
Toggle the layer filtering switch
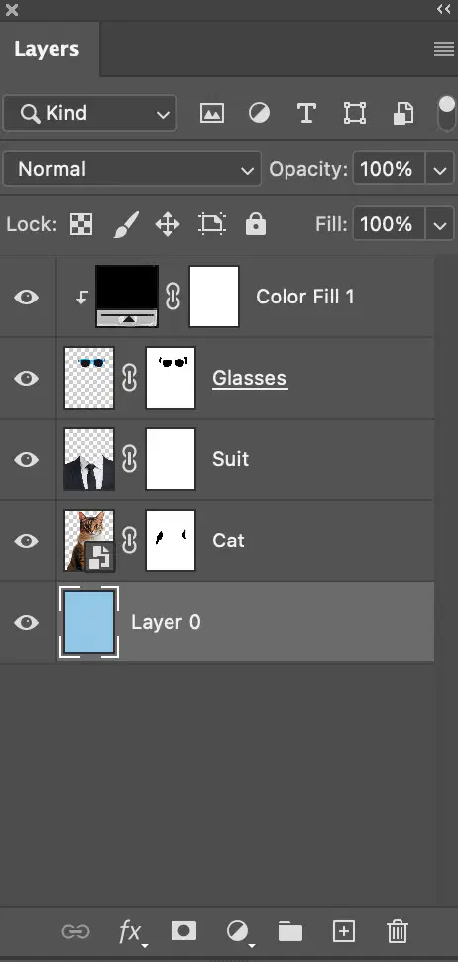tap(447, 113)
